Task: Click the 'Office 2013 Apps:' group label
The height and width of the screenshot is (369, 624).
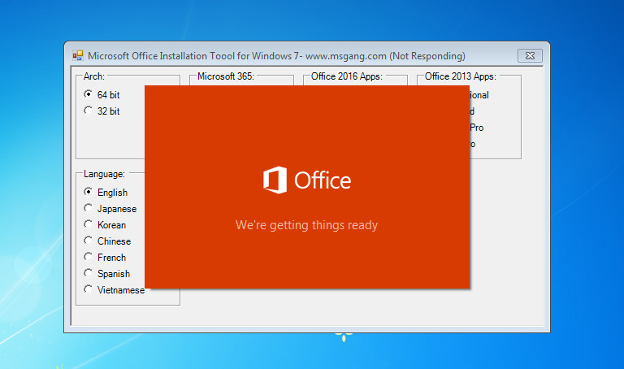Action: (x=461, y=76)
